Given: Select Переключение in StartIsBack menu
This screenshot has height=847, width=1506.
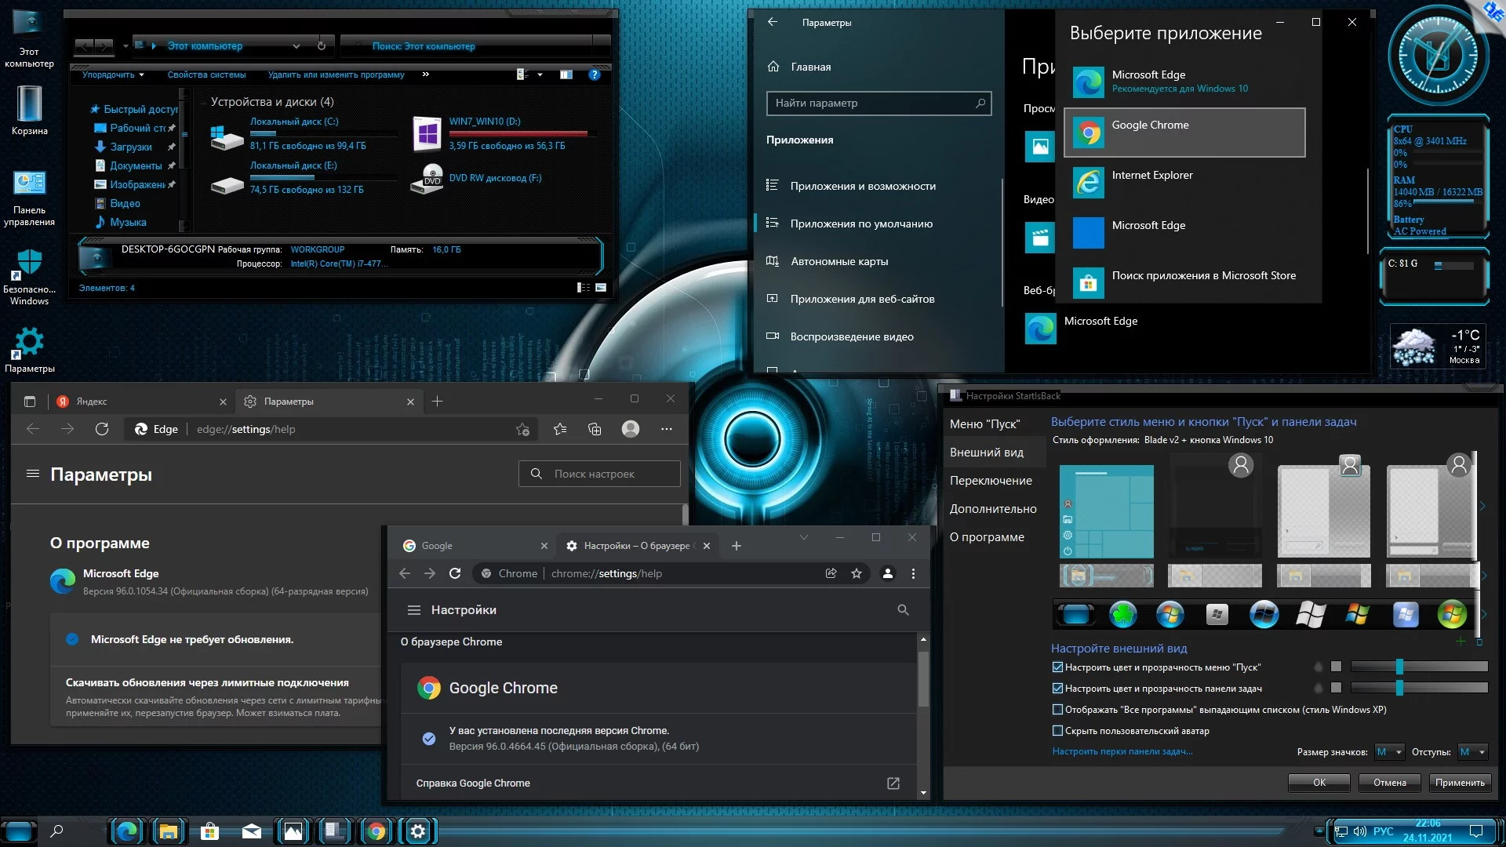Looking at the screenshot, I should [991, 481].
